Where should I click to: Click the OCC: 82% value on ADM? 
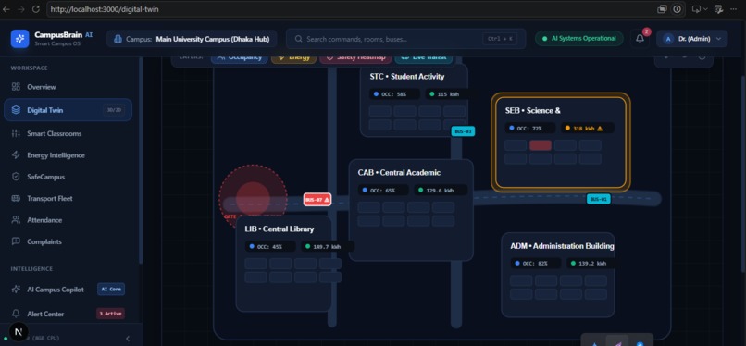(x=535, y=264)
